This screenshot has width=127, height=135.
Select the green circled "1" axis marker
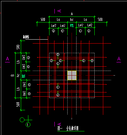(28, 125)
